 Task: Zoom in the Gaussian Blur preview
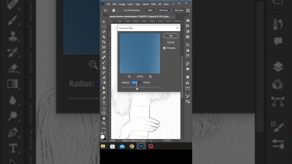(150, 77)
